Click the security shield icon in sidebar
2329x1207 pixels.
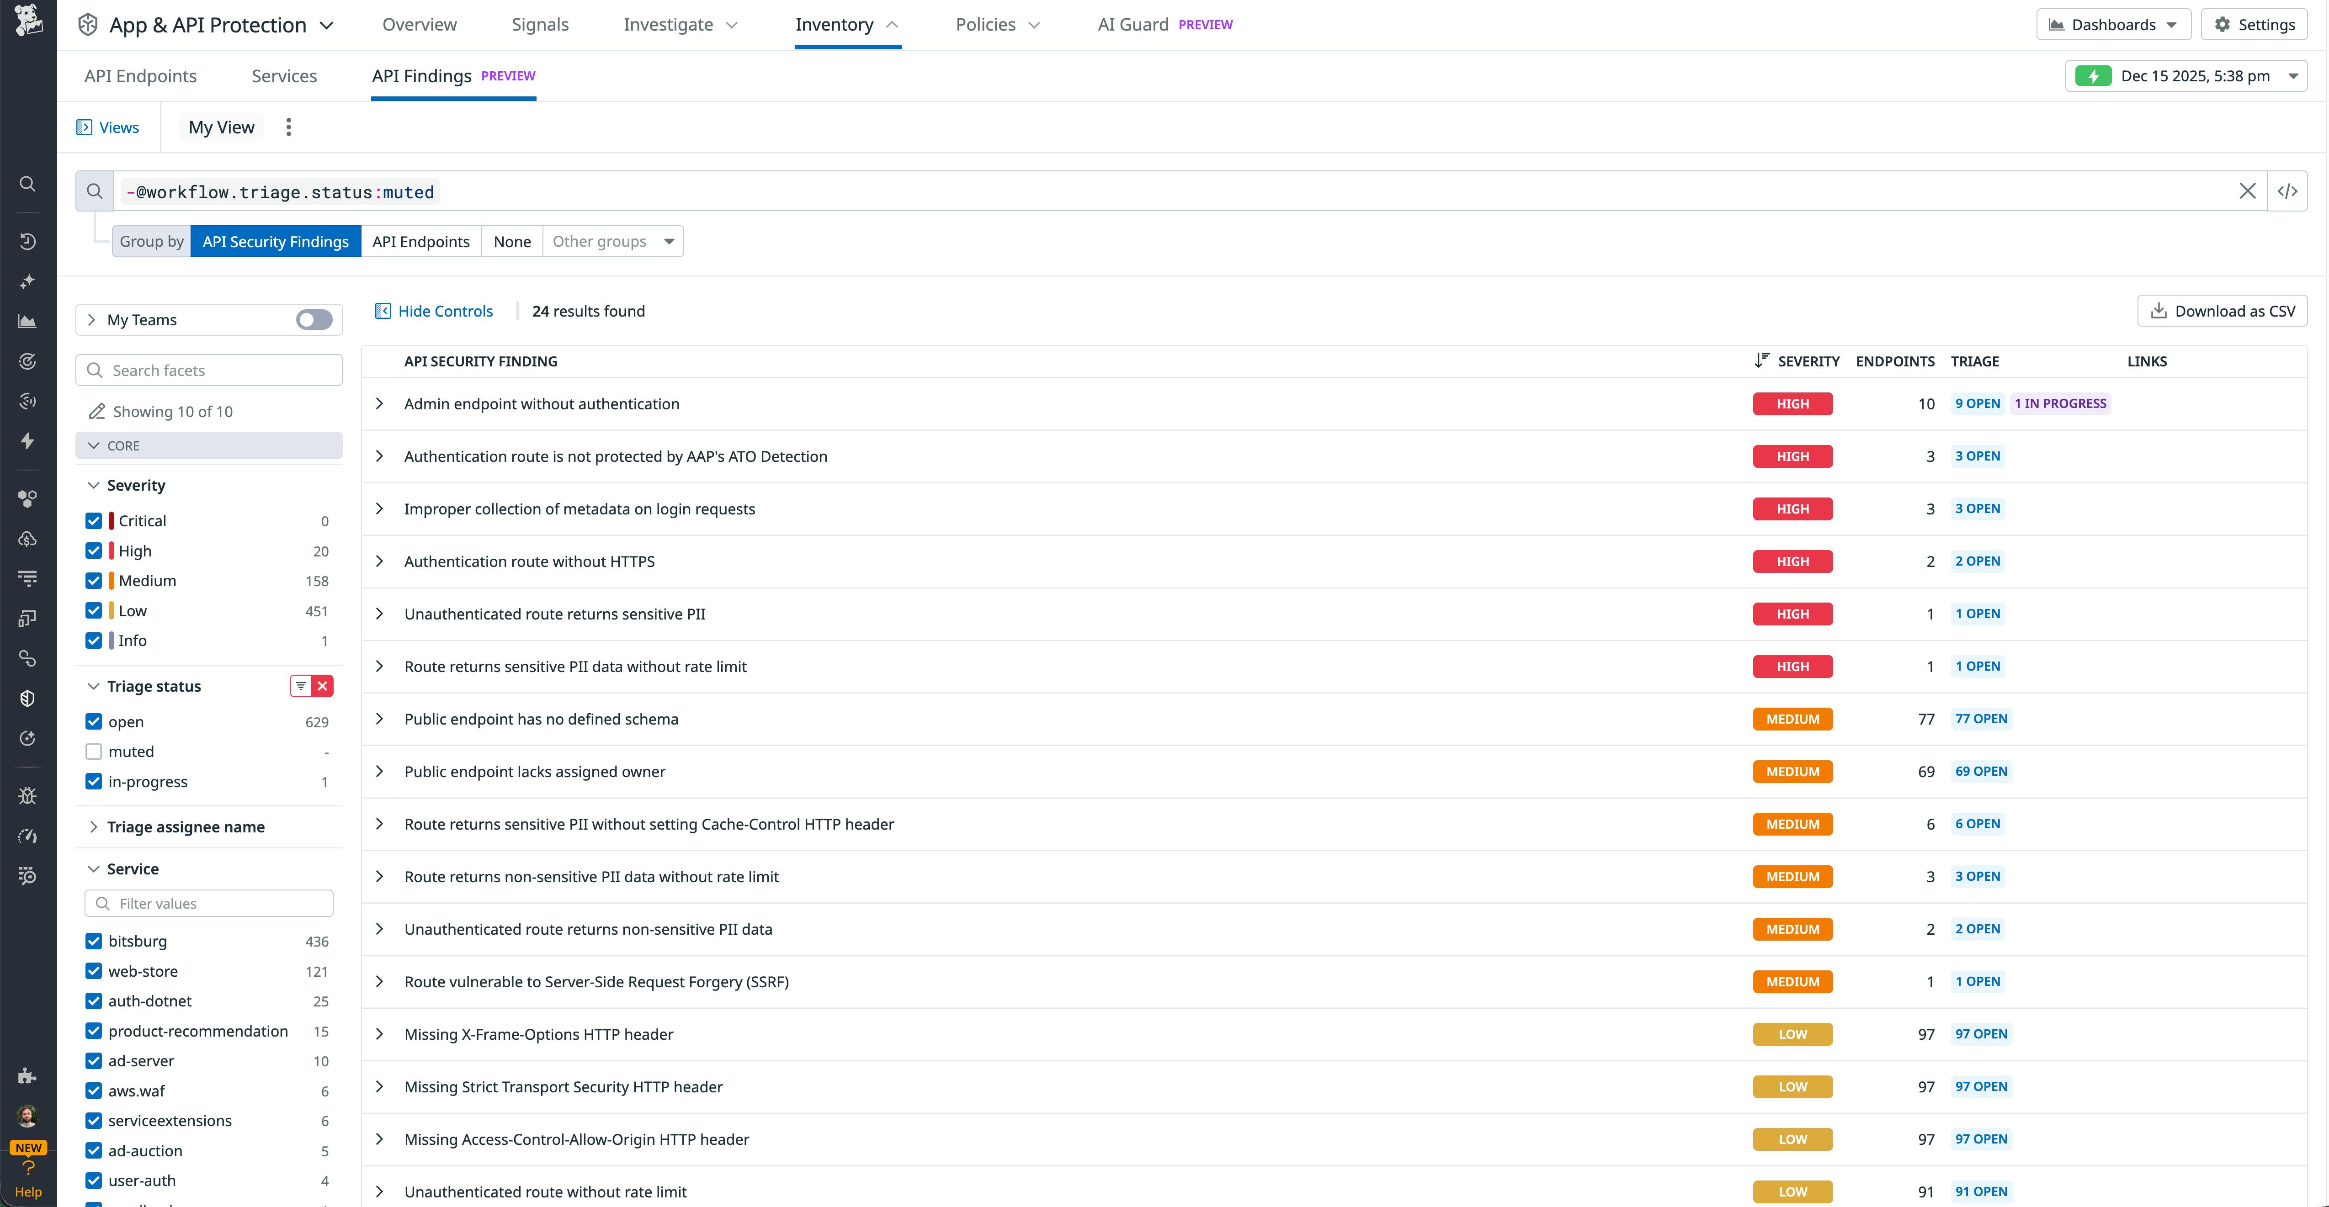pos(27,698)
